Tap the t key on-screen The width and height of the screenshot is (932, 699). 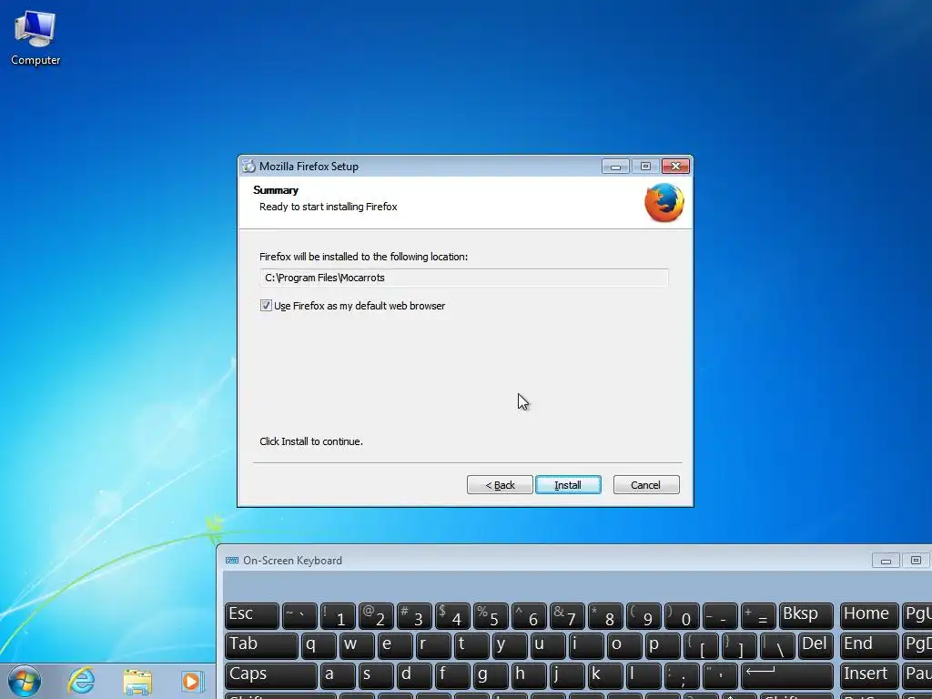pos(471,645)
